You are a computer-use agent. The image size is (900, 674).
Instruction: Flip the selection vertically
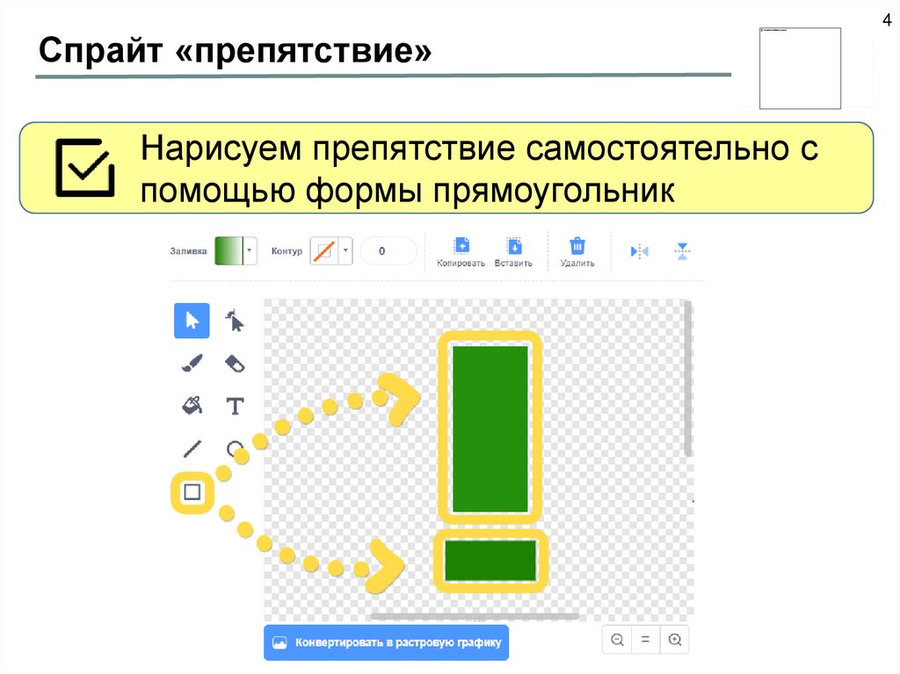point(682,251)
